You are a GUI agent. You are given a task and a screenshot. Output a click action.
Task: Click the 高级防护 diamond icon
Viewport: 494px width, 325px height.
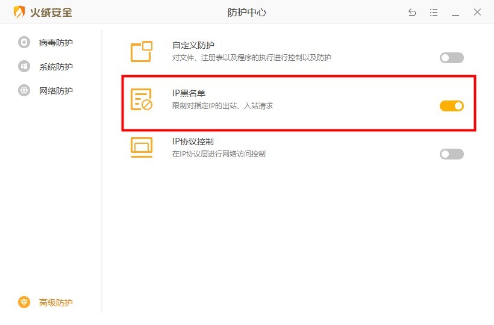click(24, 302)
